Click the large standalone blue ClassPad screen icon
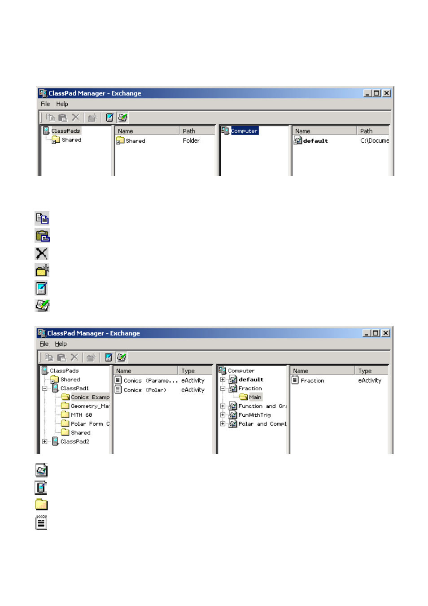The image size is (428, 606). tap(41, 288)
